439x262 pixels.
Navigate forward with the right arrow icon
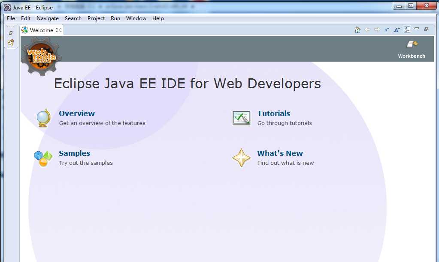377,30
